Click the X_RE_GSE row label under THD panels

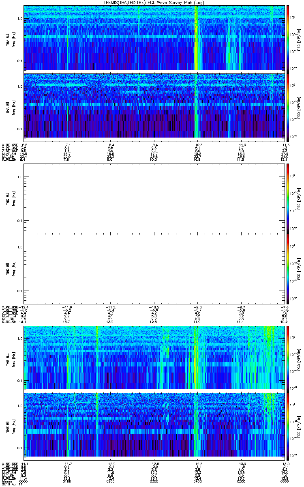(x=10, y=307)
